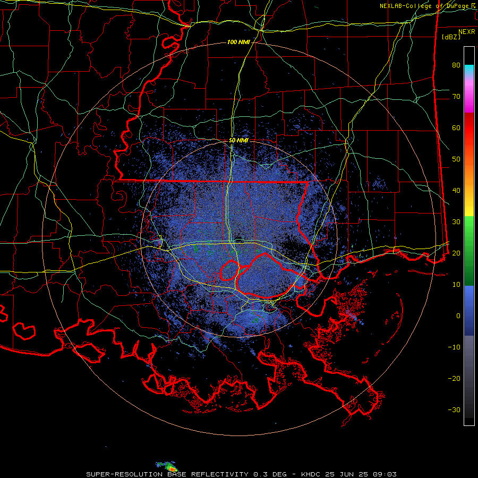Screen dimensions: 478x478
Task: Click the [dBZ] units label
Action: tap(451, 37)
